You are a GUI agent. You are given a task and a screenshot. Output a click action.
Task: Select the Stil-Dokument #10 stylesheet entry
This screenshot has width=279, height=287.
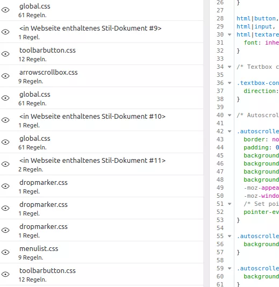tap(102, 120)
